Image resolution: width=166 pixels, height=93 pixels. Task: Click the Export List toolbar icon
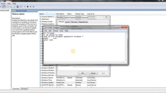click(14, 7)
